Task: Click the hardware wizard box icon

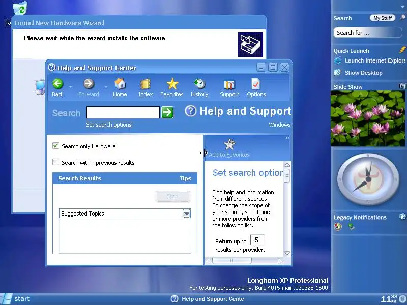Action: point(250,44)
